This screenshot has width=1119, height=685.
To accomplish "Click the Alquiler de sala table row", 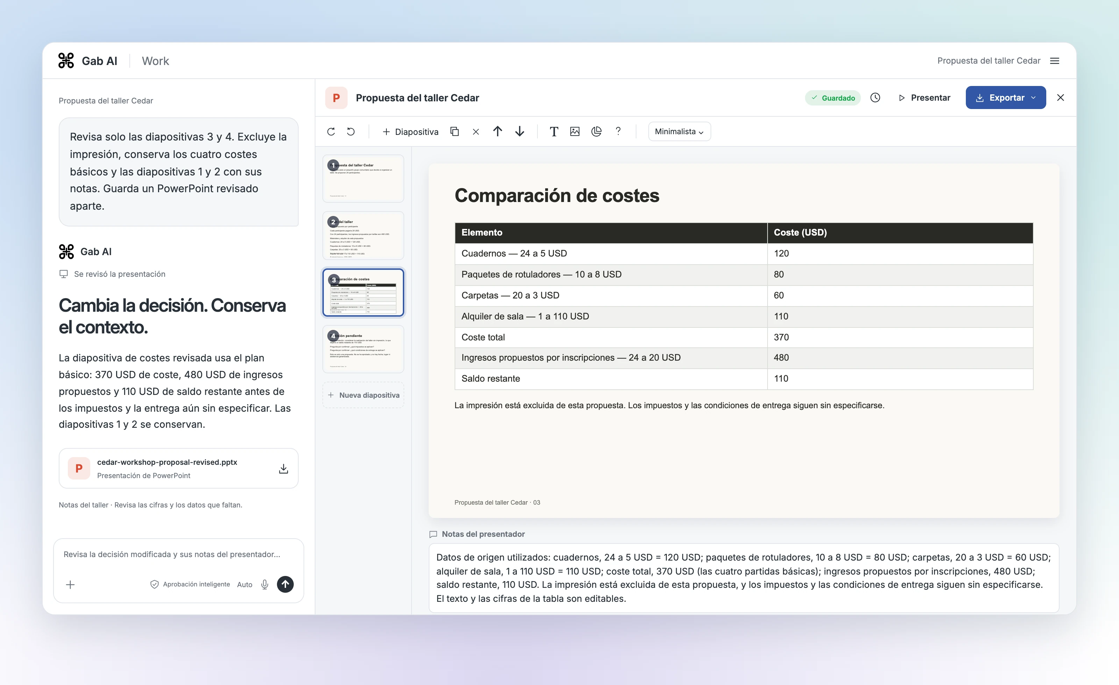I will click(744, 316).
